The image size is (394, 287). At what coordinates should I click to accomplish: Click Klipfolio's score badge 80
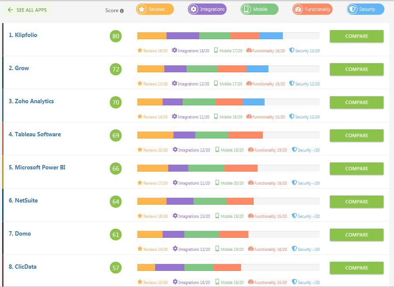coord(115,36)
